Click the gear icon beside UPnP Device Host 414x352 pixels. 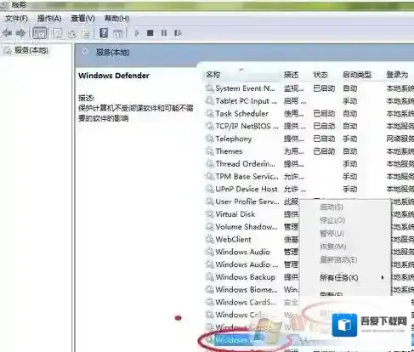[x=210, y=189]
